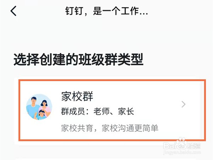The width and height of the screenshot is (213, 160).
Task: Select the child figure in the avatar
Action: point(41,115)
